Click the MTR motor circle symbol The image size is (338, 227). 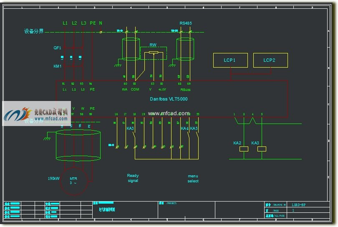tap(73, 181)
